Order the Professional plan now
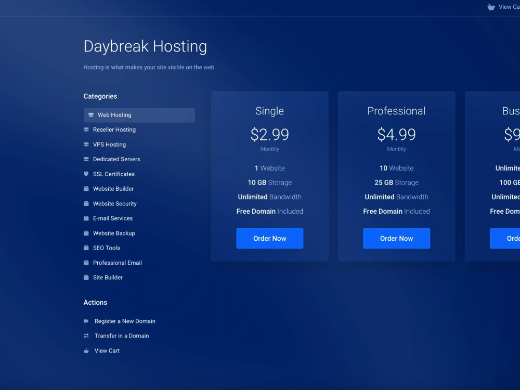520x390 pixels. (396, 239)
